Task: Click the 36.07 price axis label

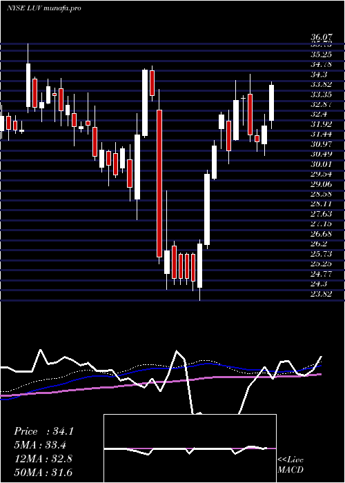Action: click(x=322, y=37)
